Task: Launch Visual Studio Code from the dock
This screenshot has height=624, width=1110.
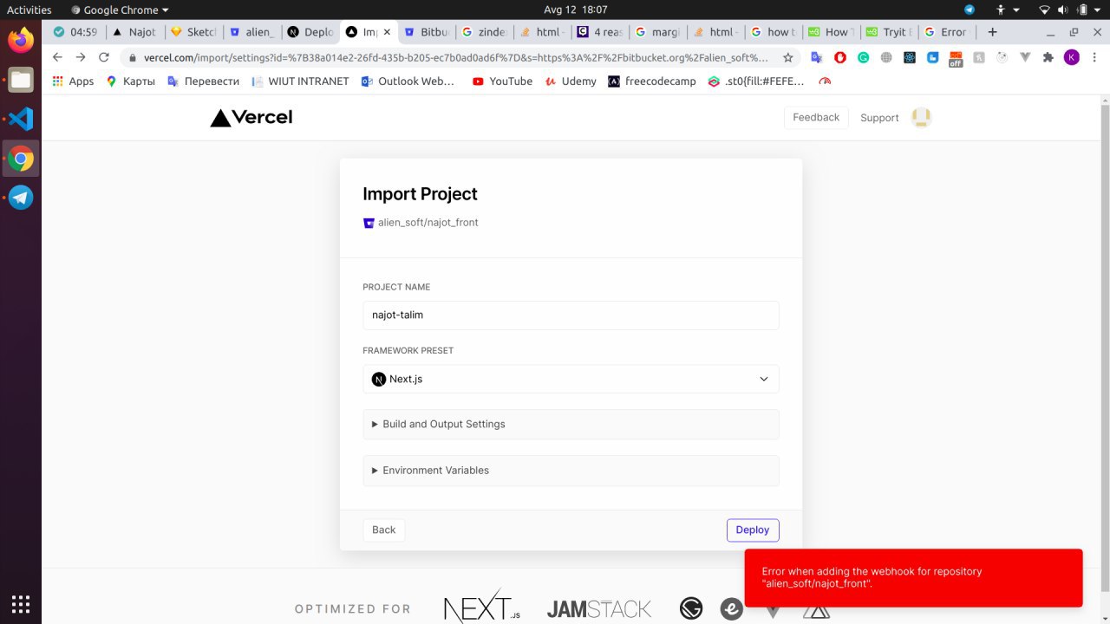Action: pyautogui.click(x=21, y=119)
